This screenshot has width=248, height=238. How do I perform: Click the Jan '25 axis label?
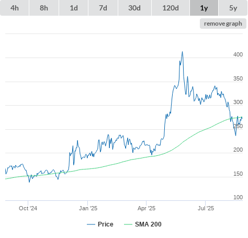coord(88,208)
